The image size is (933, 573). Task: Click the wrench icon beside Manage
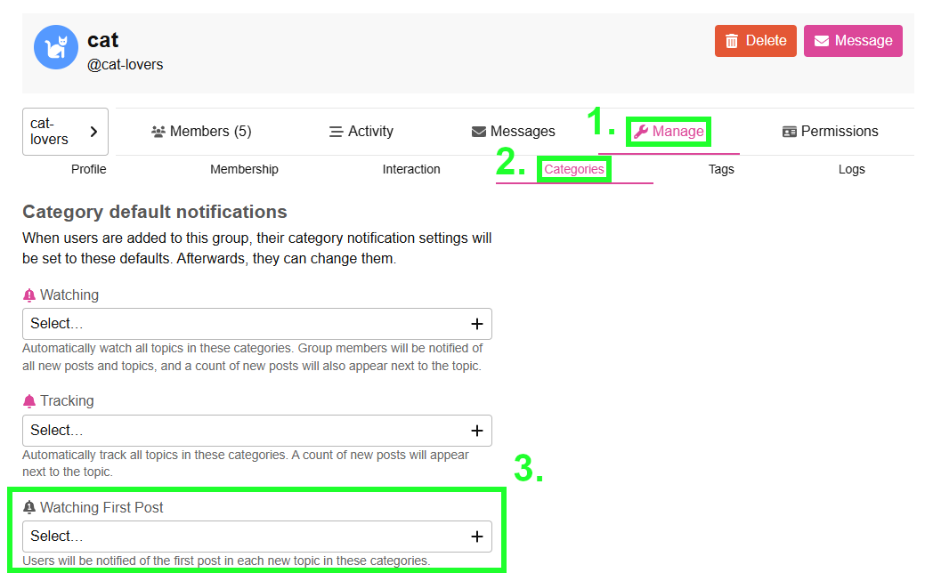[641, 132]
